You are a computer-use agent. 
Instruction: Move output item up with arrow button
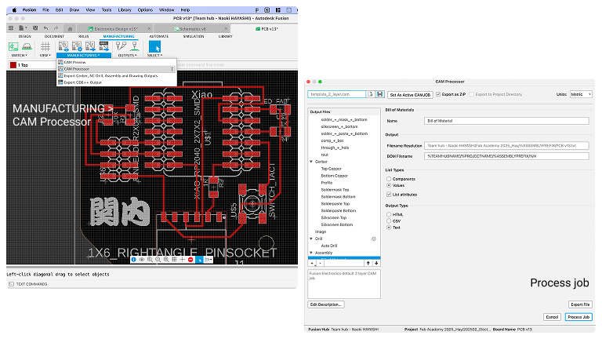pos(368,263)
